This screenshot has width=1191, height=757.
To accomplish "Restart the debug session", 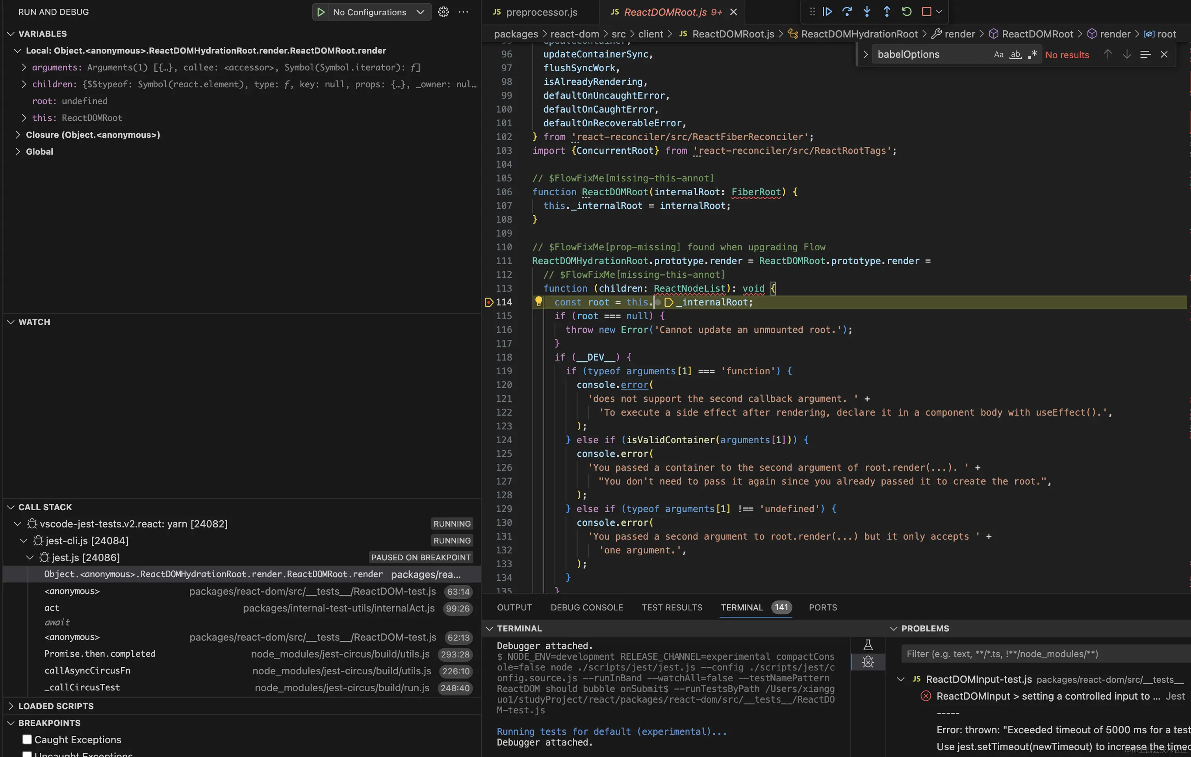I will [907, 11].
